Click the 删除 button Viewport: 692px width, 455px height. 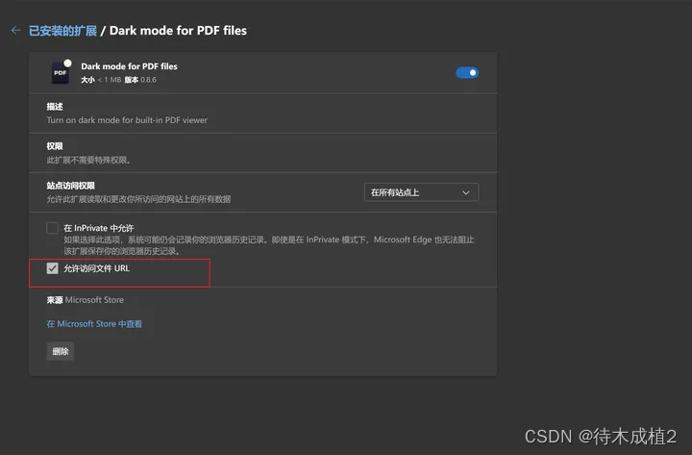pyautogui.click(x=61, y=351)
